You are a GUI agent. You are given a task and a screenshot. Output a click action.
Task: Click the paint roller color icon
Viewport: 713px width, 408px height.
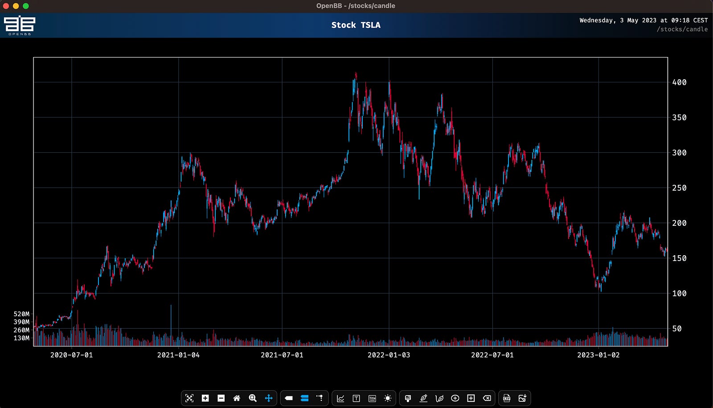pos(408,398)
